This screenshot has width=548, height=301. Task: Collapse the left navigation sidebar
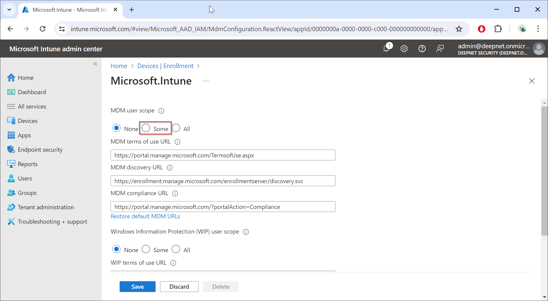coord(95,64)
